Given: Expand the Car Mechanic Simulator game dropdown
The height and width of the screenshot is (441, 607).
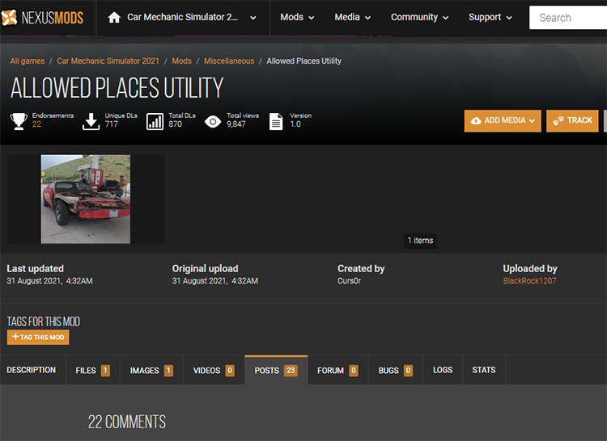Looking at the screenshot, I should [x=253, y=18].
